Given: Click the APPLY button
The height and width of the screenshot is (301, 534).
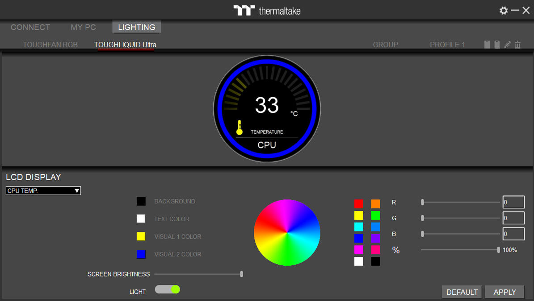Looking at the screenshot, I should pos(505,292).
